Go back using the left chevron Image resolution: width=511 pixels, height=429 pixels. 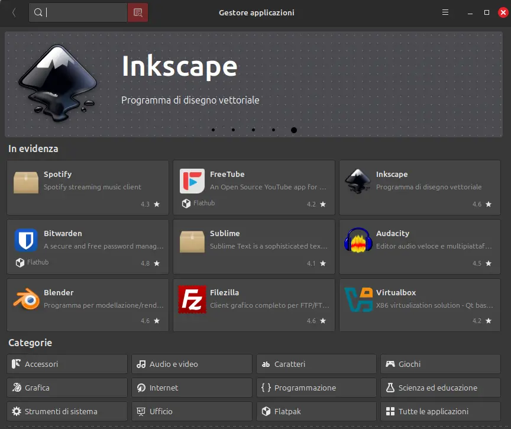(x=14, y=12)
